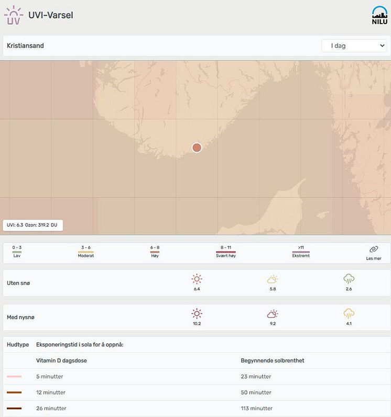Click the Ekstremt >11 legend item
This screenshot has width=391, height=417.
[x=301, y=252]
